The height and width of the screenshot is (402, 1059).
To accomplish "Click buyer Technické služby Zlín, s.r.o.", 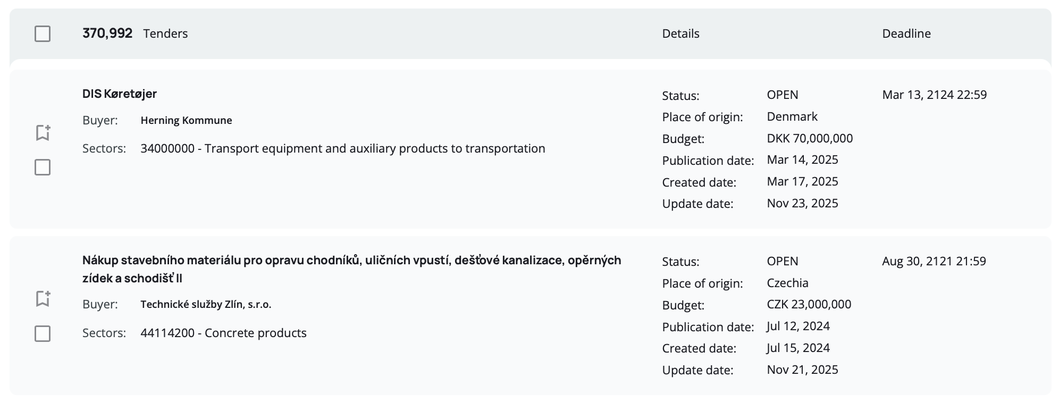I will click(x=206, y=304).
